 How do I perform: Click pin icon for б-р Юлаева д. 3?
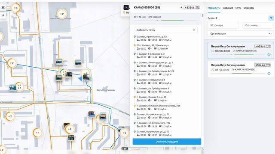click(134, 54)
